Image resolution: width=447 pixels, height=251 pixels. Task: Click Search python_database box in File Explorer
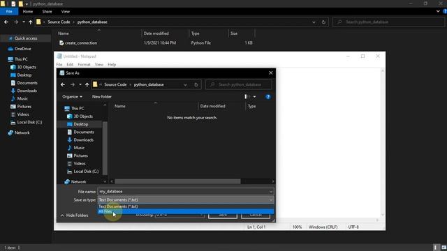pos(388,22)
